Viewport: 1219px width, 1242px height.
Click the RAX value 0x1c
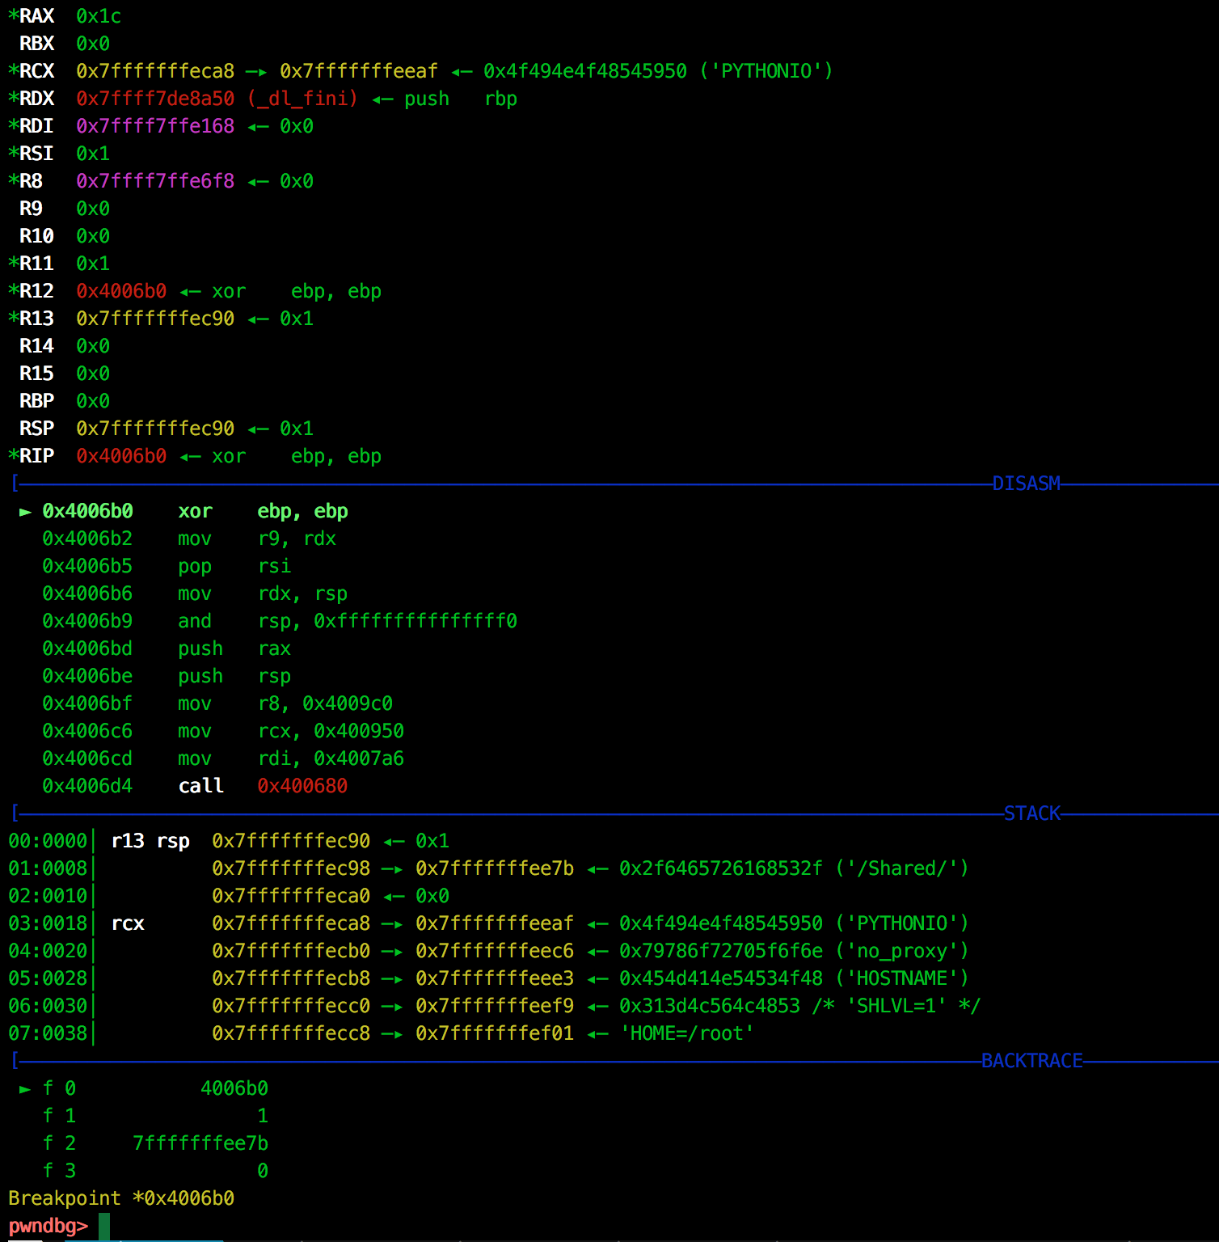point(99,16)
